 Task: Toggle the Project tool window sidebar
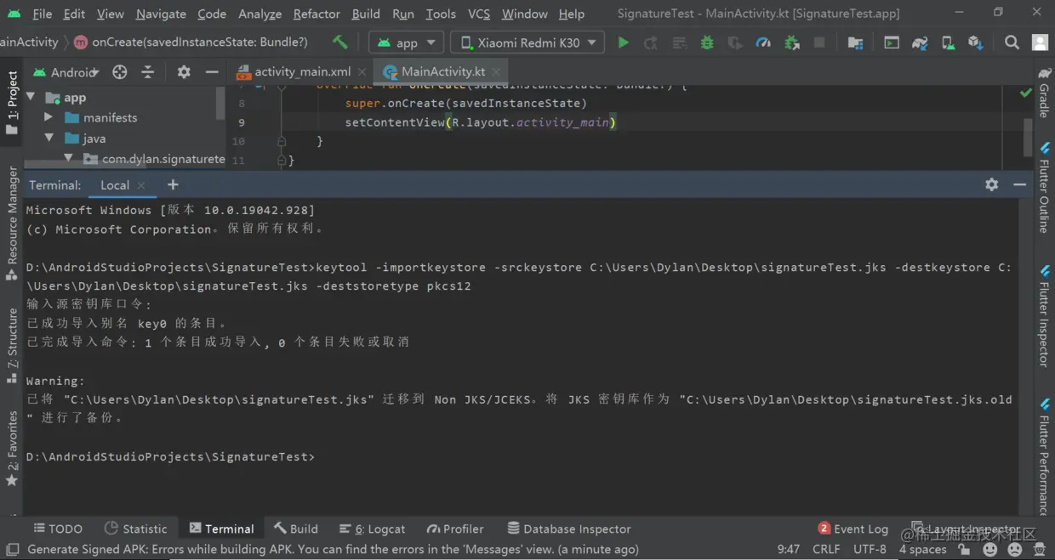[x=12, y=102]
